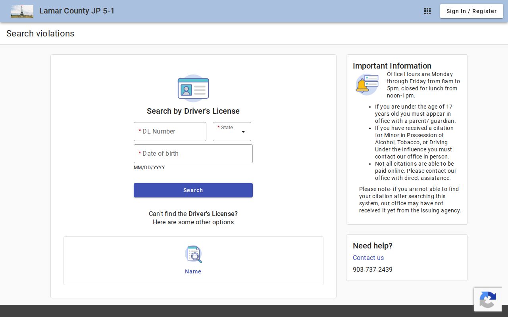This screenshot has width=508, height=317.
Task: Open the apps grid menu icon
Action: click(427, 11)
